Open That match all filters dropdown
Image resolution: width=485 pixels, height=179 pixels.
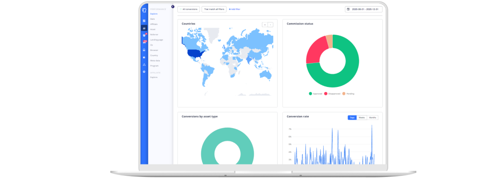pyautogui.click(x=214, y=9)
